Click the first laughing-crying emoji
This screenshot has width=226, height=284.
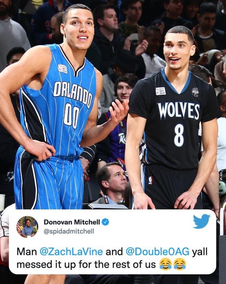(166, 265)
